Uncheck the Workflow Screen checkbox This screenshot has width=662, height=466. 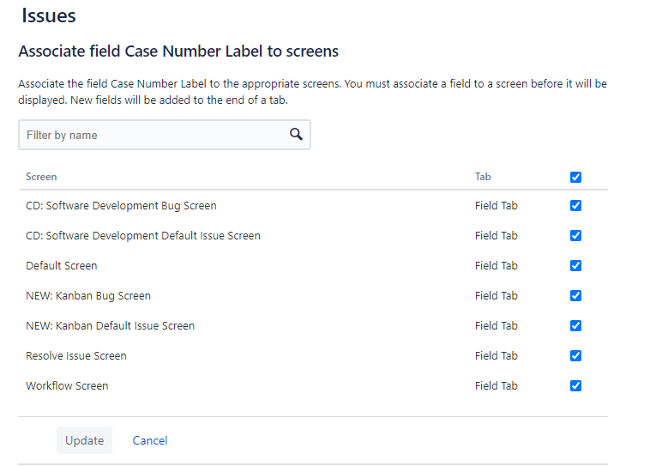click(x=575, y=385)
